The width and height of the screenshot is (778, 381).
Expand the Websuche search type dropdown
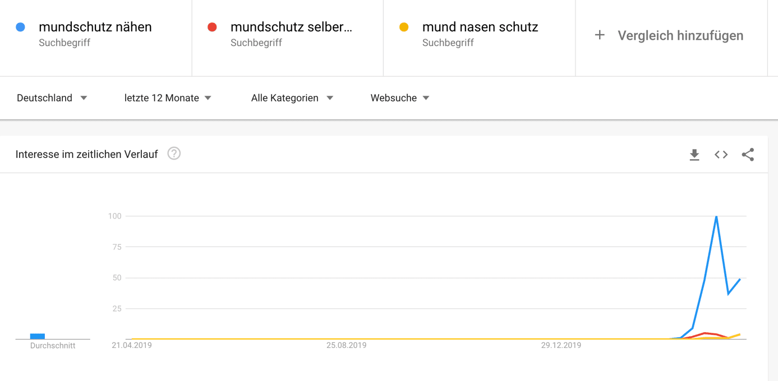[x=400, y=98]
